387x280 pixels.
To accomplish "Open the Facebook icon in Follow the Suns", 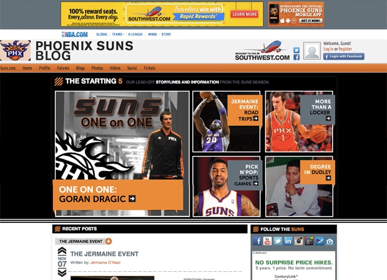I will (x=257, y=241).
